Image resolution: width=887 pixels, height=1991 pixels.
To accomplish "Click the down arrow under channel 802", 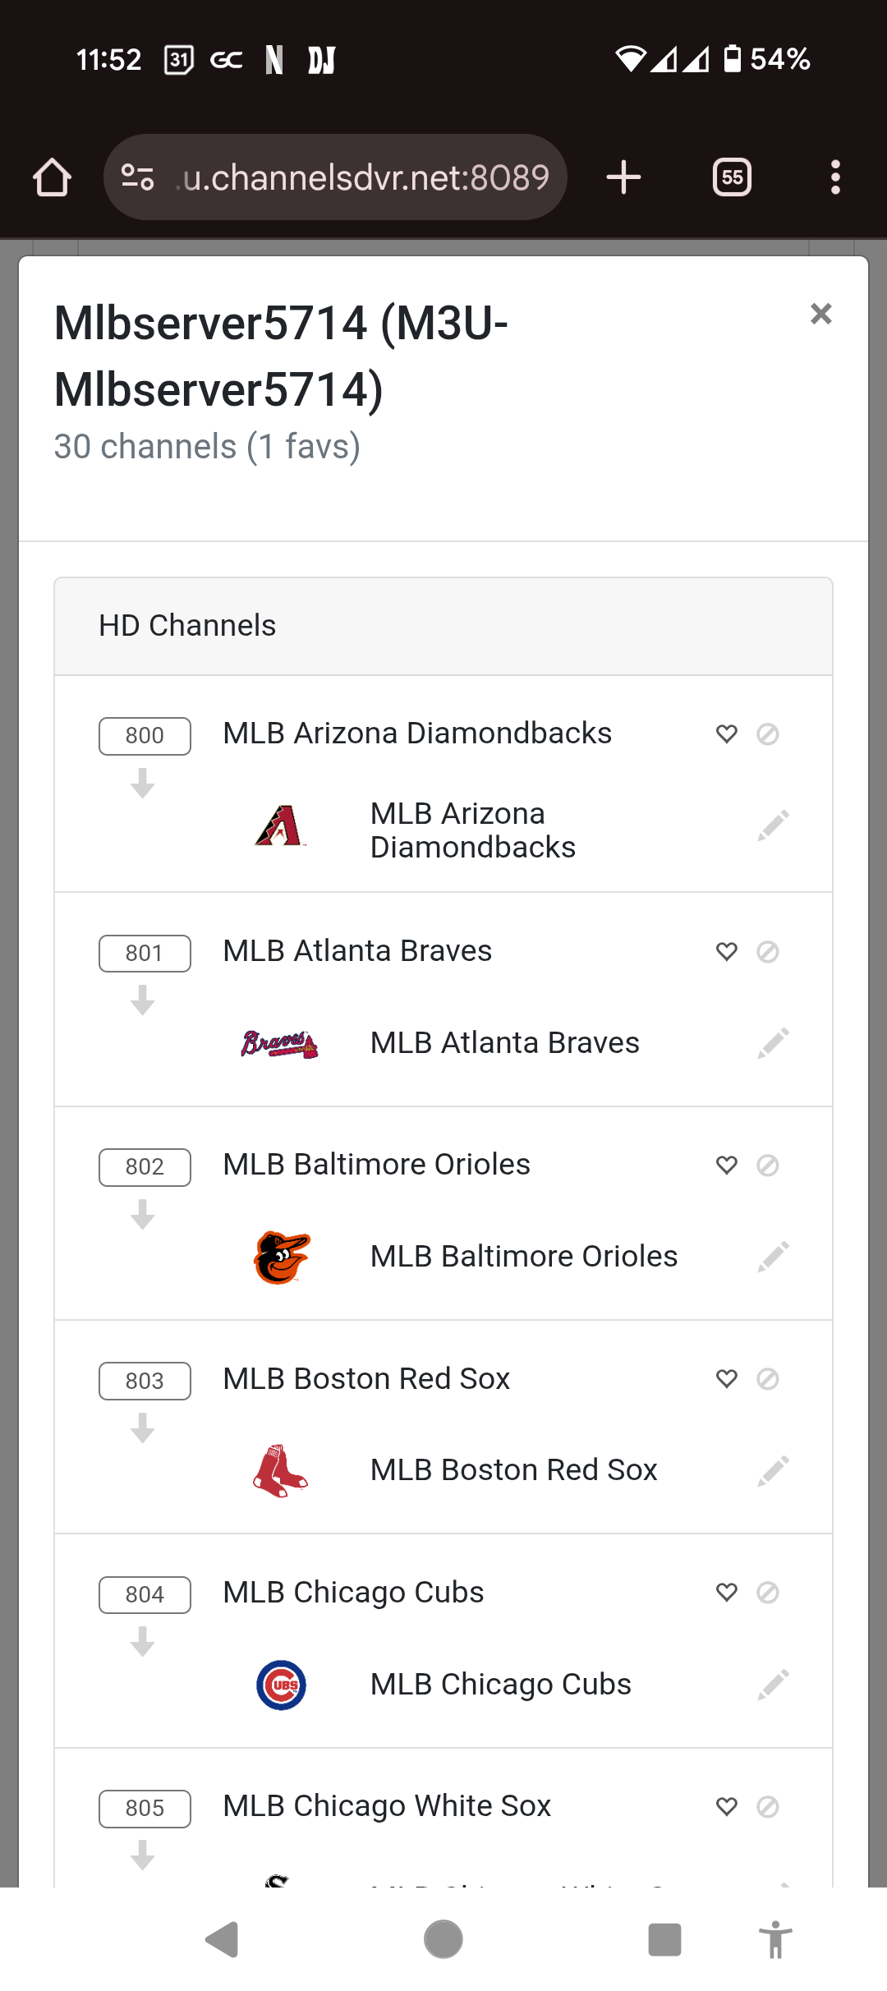I will pyautogui.click(x=143, y=1215).
